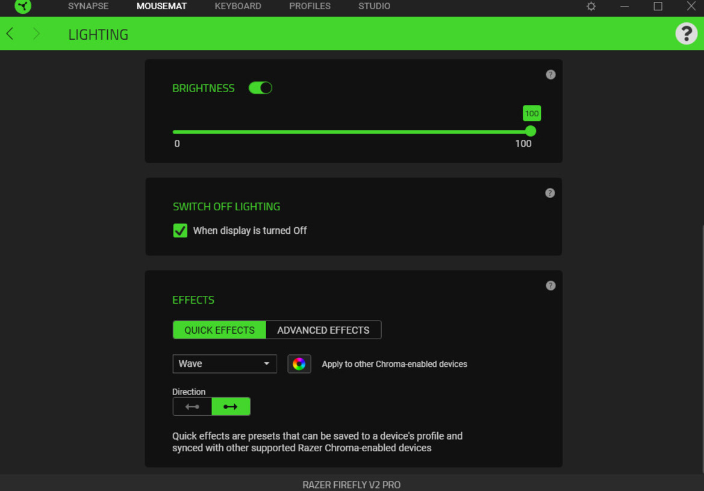Maximize the Razer Synapse window
Image resolution: width=704 pixels, height=491 pixels.
pyautogui.click(x=658, y=6)
